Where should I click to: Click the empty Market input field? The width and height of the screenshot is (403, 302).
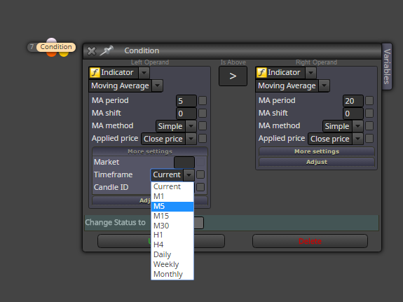coord(184,162)
